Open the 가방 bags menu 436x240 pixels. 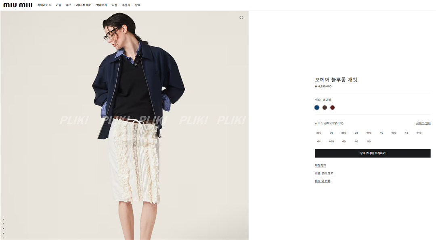(x=59, y=5)
